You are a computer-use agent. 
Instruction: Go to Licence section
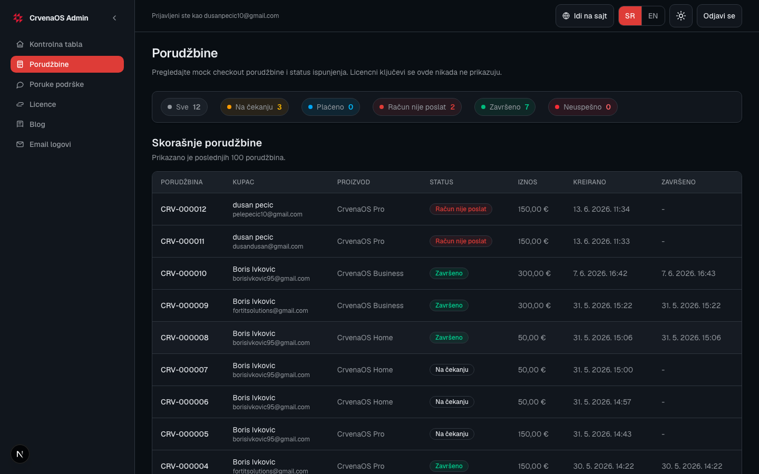[x=67, y=104]
